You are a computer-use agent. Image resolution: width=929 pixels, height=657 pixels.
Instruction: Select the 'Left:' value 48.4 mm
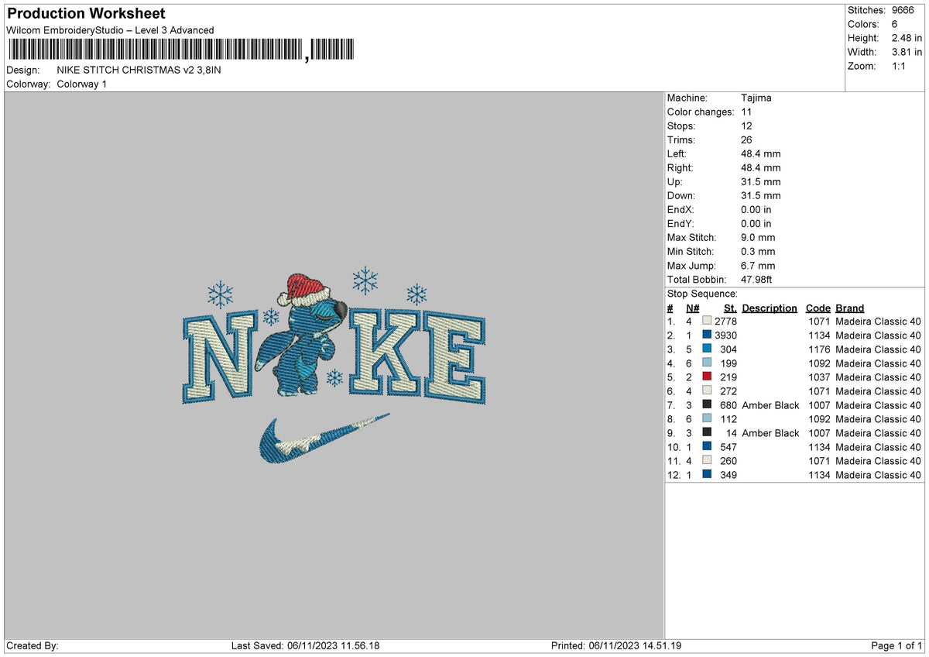(761, 153)
